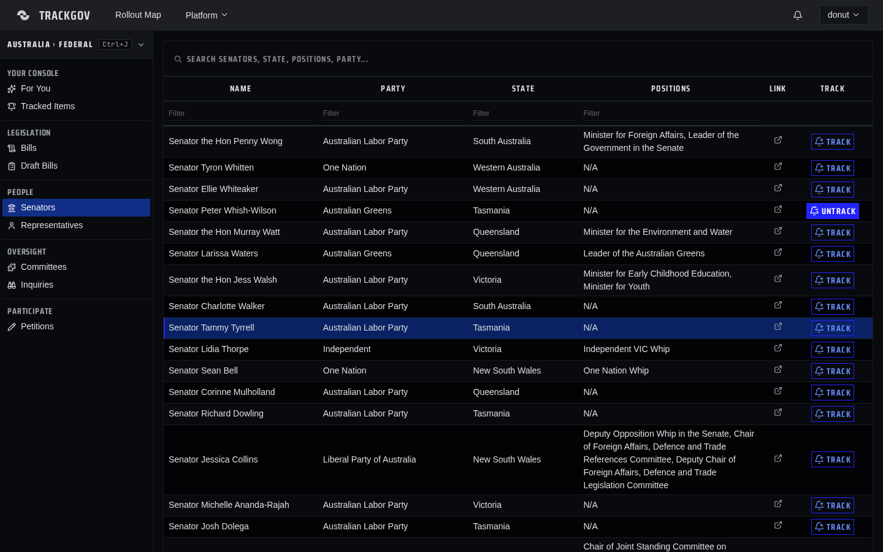Sort by the State column header

[523, 89]
